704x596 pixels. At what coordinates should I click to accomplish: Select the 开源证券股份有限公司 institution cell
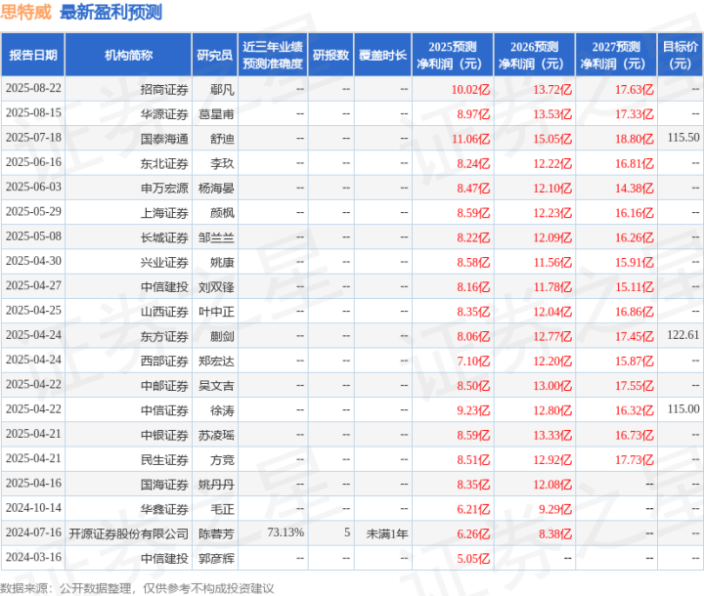(128, 534)
